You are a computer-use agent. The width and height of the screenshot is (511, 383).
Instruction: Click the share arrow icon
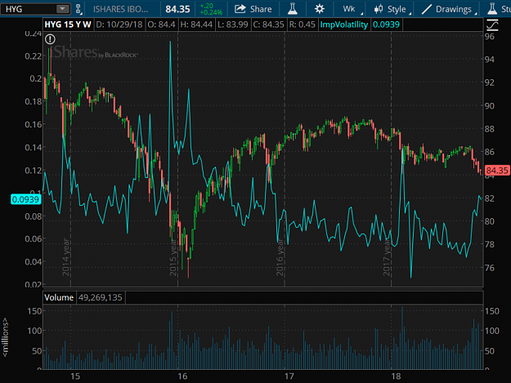[x=240, y=9]
